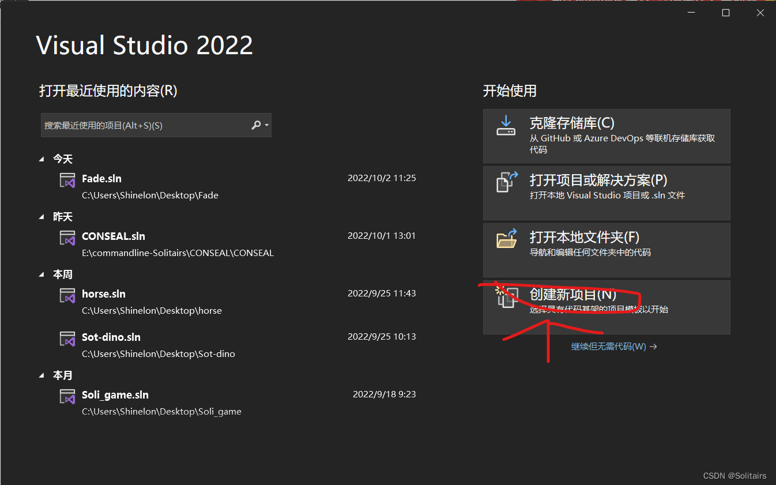
Task: Click the Sot-dino.sln solution file icon
Action: tap(67, 339)
